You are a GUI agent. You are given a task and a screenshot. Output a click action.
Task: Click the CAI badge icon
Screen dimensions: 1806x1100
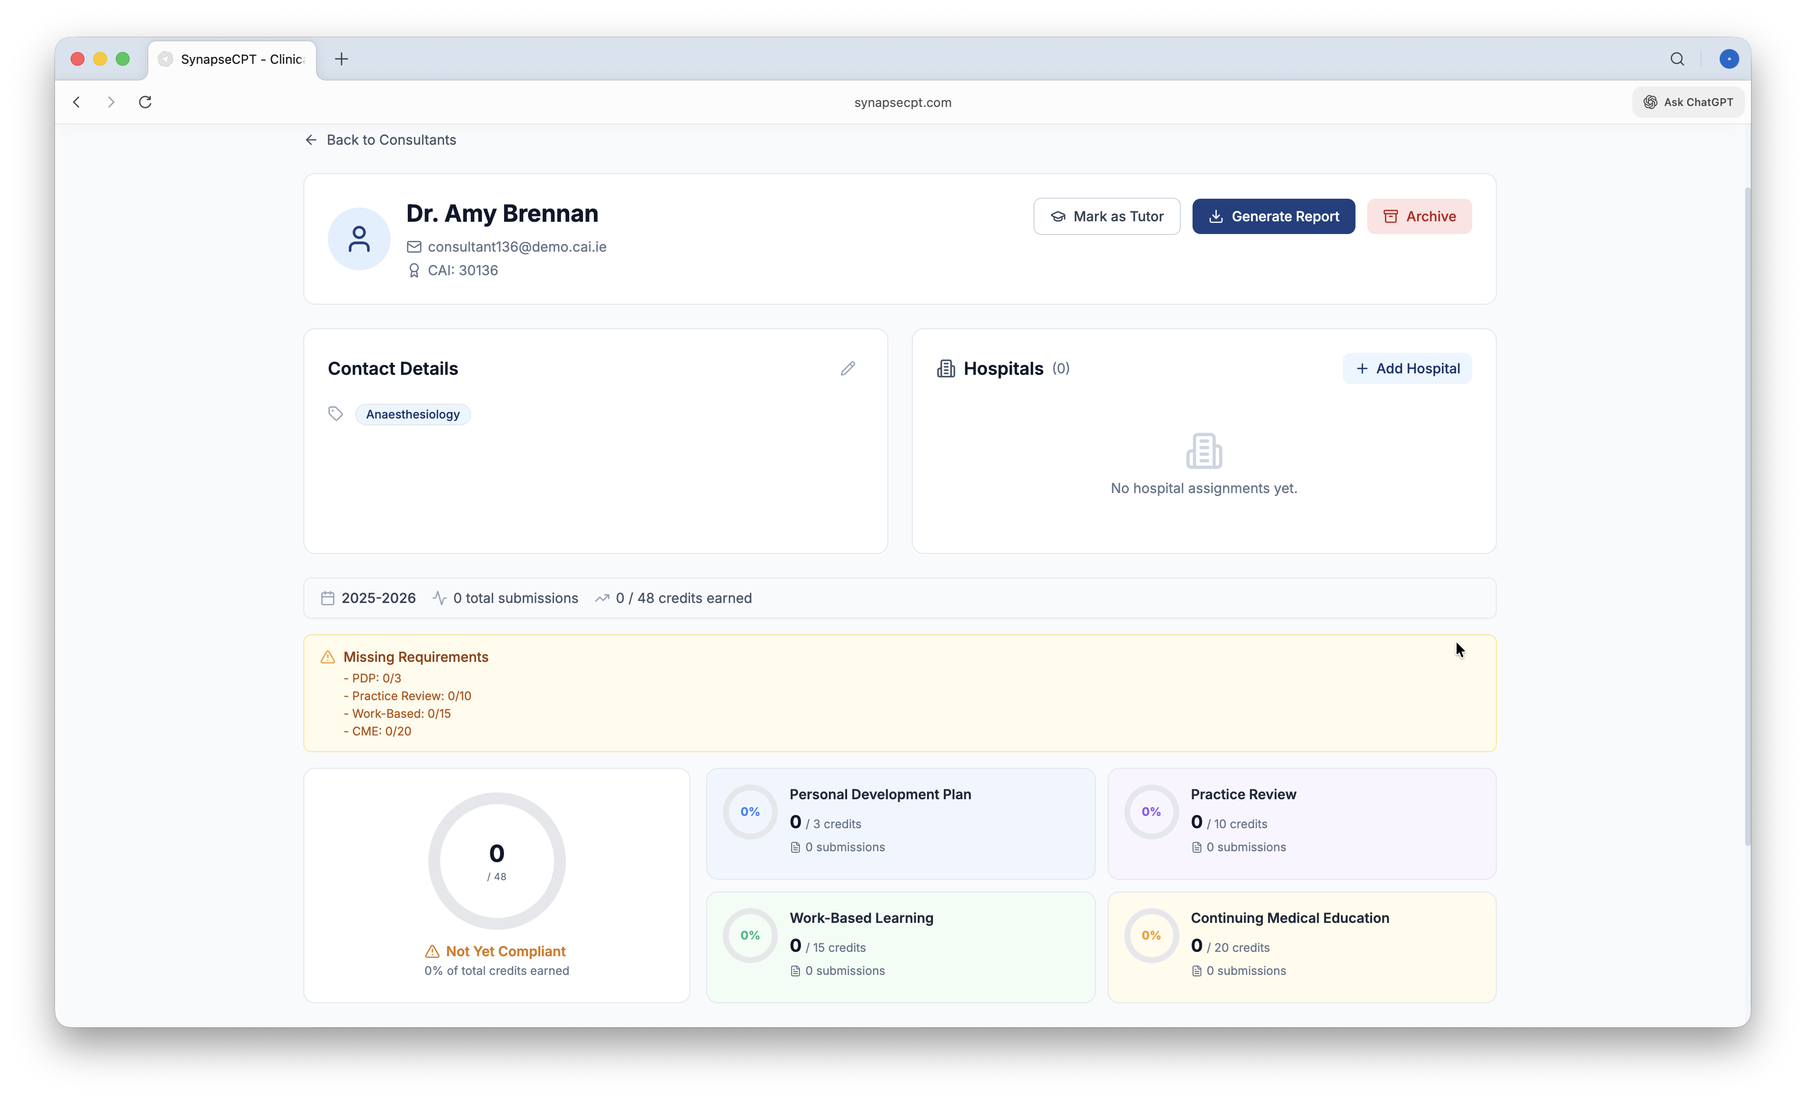pos(414,270)
